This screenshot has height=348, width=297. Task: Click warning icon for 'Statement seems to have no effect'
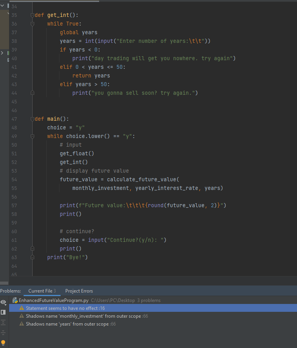[22, 308]
